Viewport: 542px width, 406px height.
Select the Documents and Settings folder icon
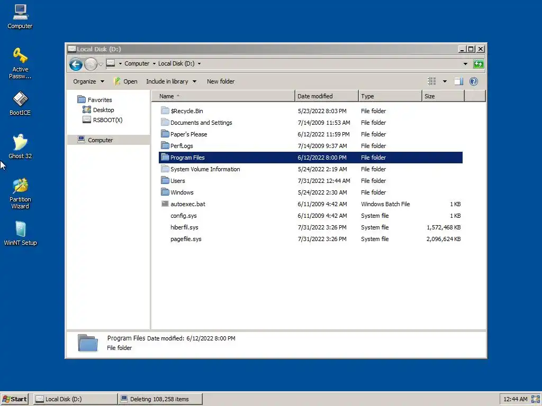[165, 122]
